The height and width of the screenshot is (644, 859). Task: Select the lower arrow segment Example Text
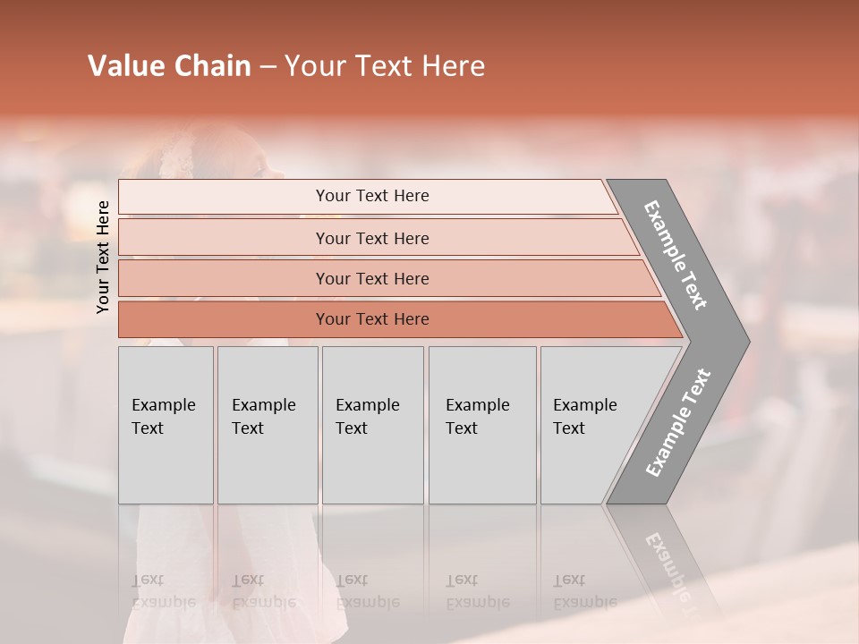(x=678, y=422)
